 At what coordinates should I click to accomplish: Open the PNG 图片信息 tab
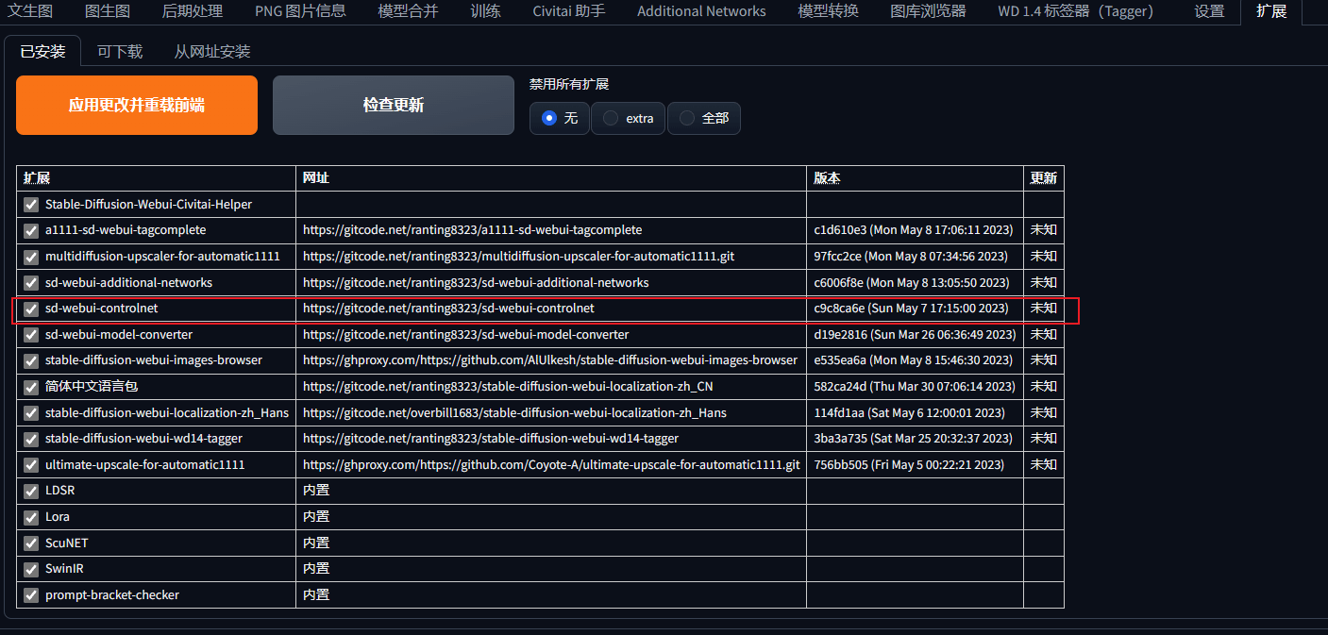click(300, 11)
